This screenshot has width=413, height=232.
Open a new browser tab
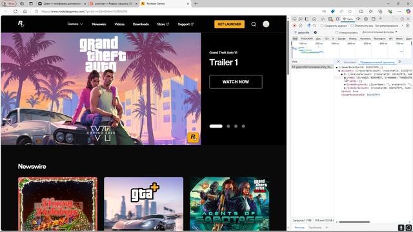point(196,4)
